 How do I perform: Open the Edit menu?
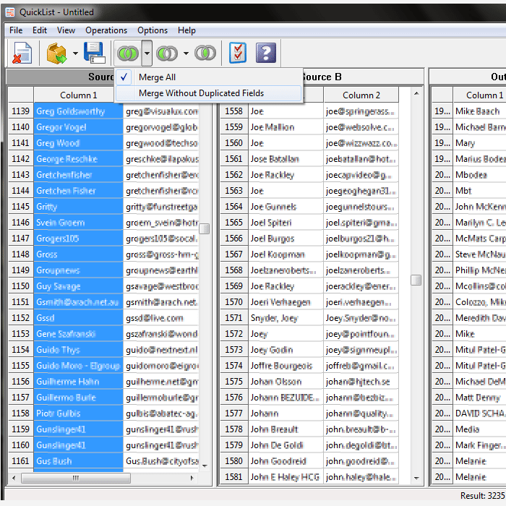click(40, 30)
